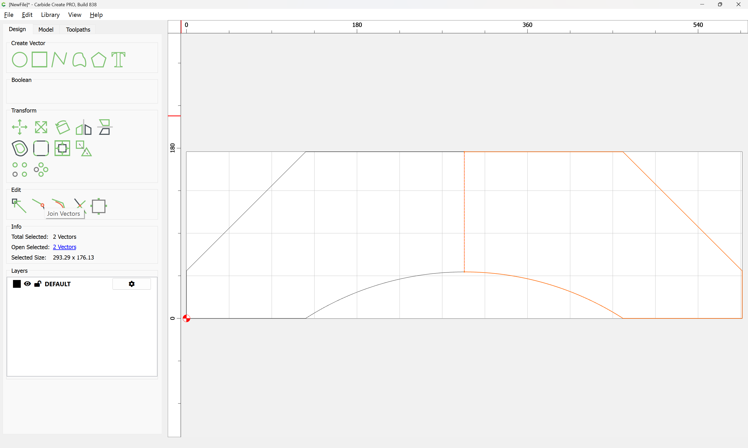Click the Rotate transform icon

tap(63, 127)
